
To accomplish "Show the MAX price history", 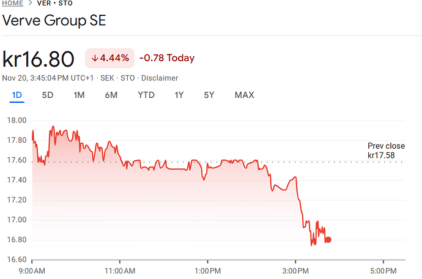I will (244, 95).
